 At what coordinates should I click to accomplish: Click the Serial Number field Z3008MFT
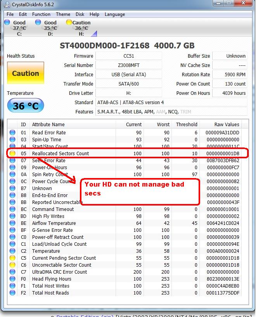point(129,65)
